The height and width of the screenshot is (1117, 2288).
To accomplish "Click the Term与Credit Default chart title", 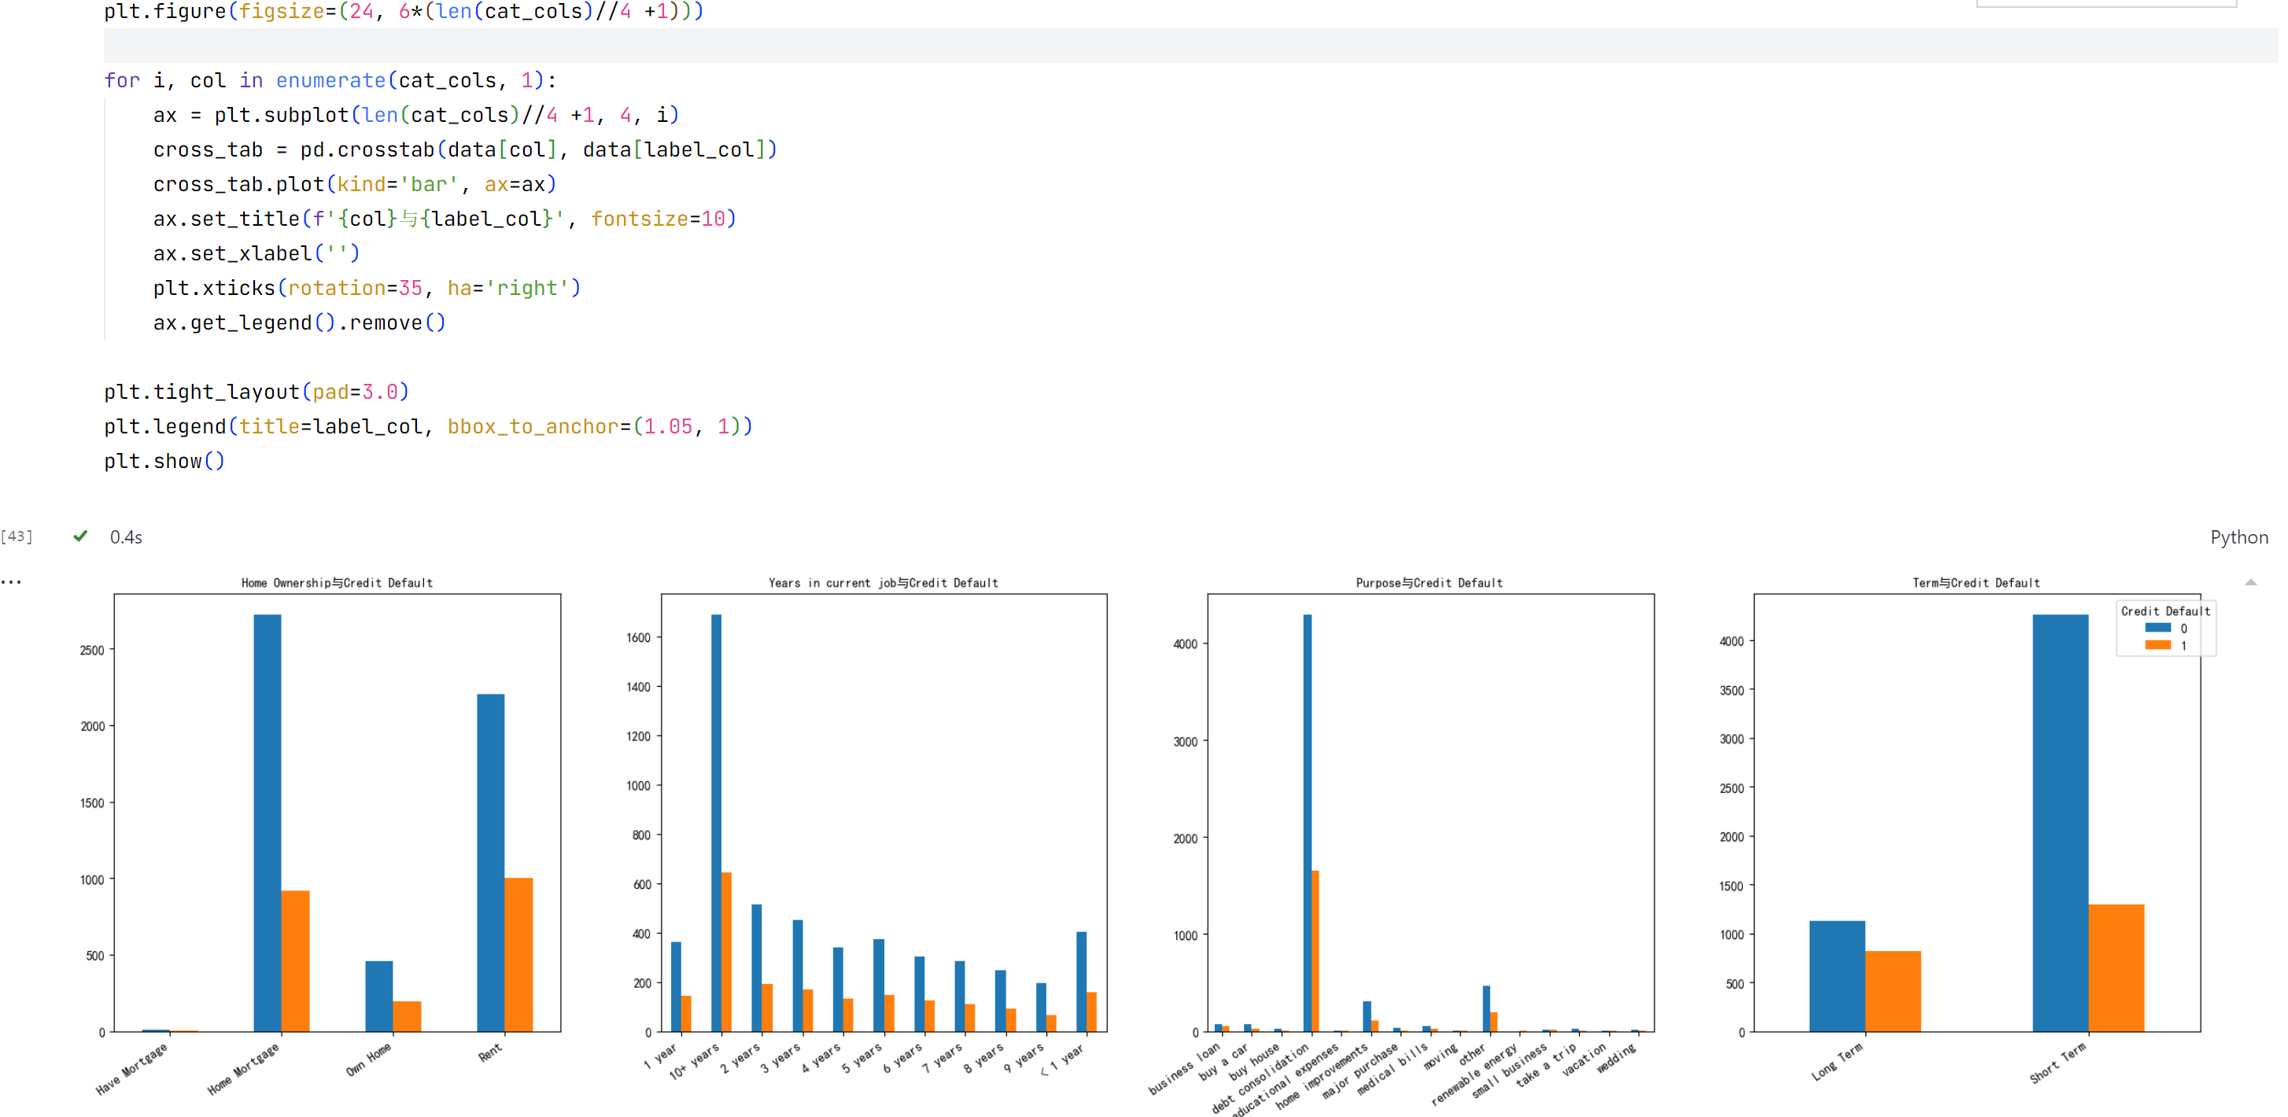I will tap(1976, 582).
